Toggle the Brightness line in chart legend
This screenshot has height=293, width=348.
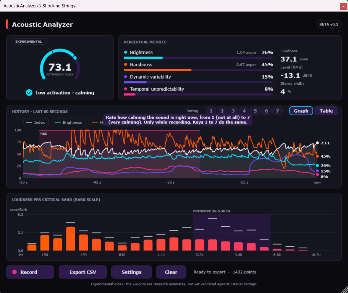pos(69,123)
